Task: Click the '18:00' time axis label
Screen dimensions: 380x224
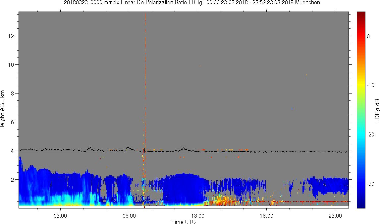Action: [x=267, y=216]
